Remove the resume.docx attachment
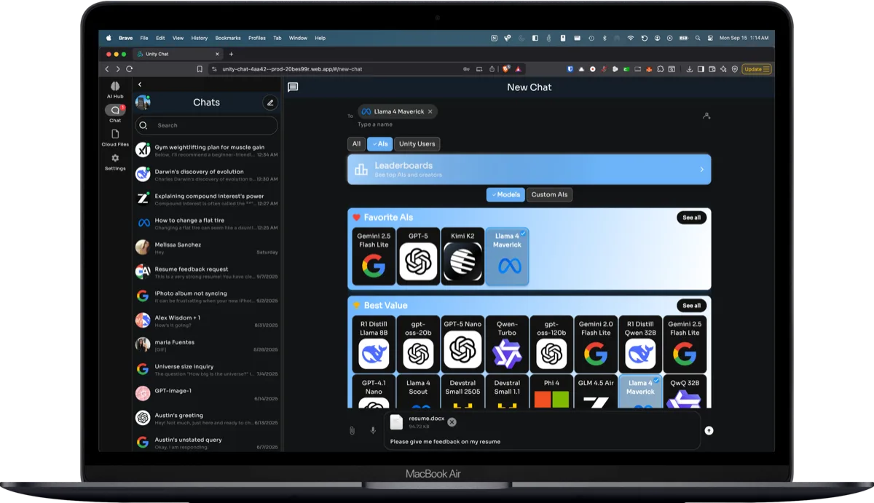874x503 pixels. click(x=452, y=422)
